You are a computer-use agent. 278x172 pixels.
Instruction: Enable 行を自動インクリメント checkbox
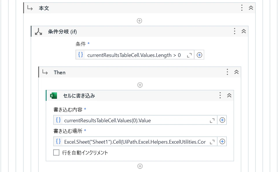pyautogui.click(x=56, y=153)
